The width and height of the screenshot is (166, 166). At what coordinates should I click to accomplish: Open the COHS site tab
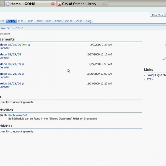click(x=11, y=21)
